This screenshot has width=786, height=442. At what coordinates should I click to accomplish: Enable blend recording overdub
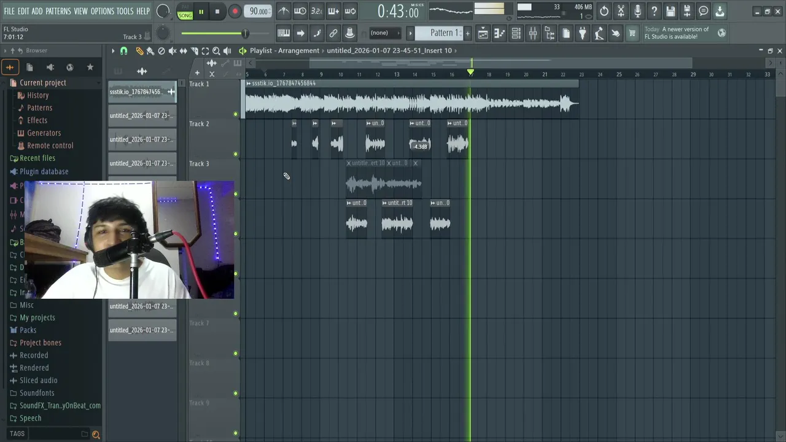click(x=333, y=11)
